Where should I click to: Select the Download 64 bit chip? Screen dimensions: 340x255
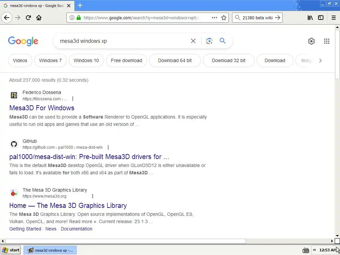[175, 60]
